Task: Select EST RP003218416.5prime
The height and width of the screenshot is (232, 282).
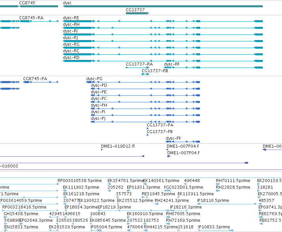Action: point(24,207)
